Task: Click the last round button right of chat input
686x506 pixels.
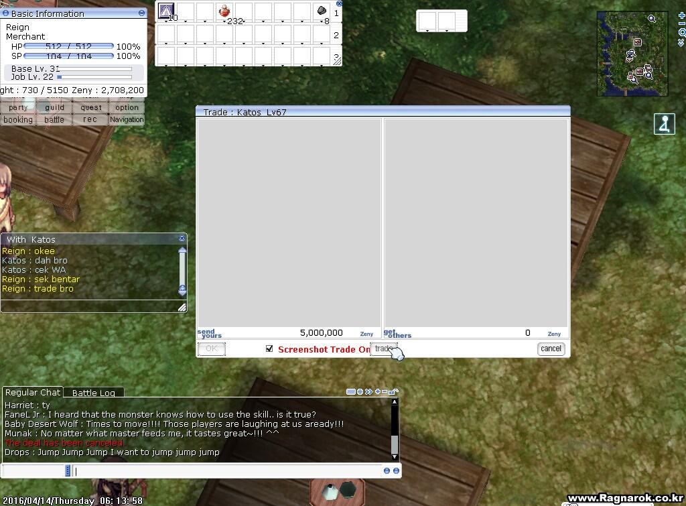Action: tap(396, 471)
